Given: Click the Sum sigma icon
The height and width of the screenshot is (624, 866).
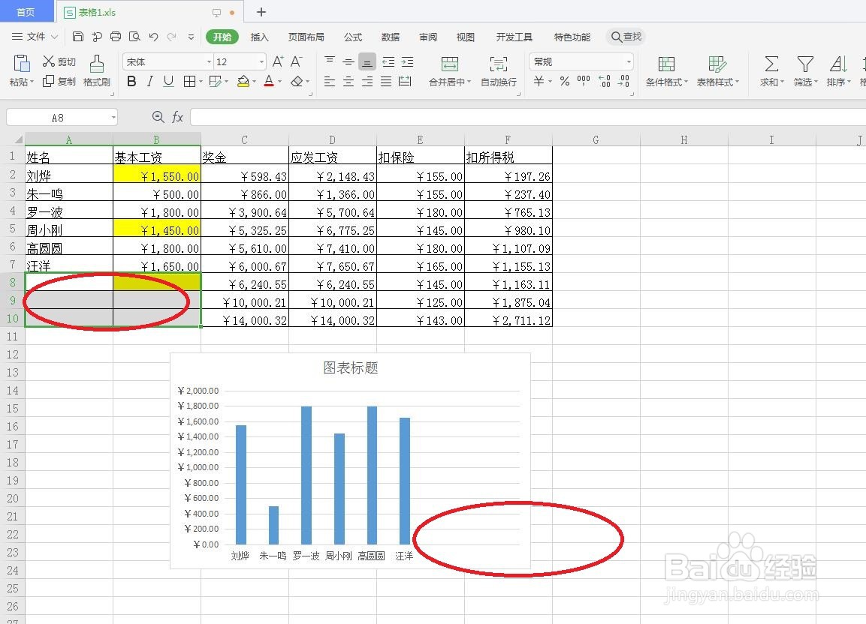Looking at the screenshot, I should point(771,64).
